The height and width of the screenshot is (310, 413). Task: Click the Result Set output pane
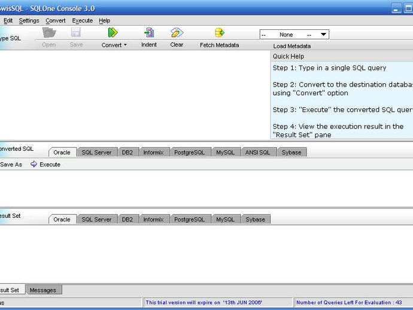[x=206, y=254]
